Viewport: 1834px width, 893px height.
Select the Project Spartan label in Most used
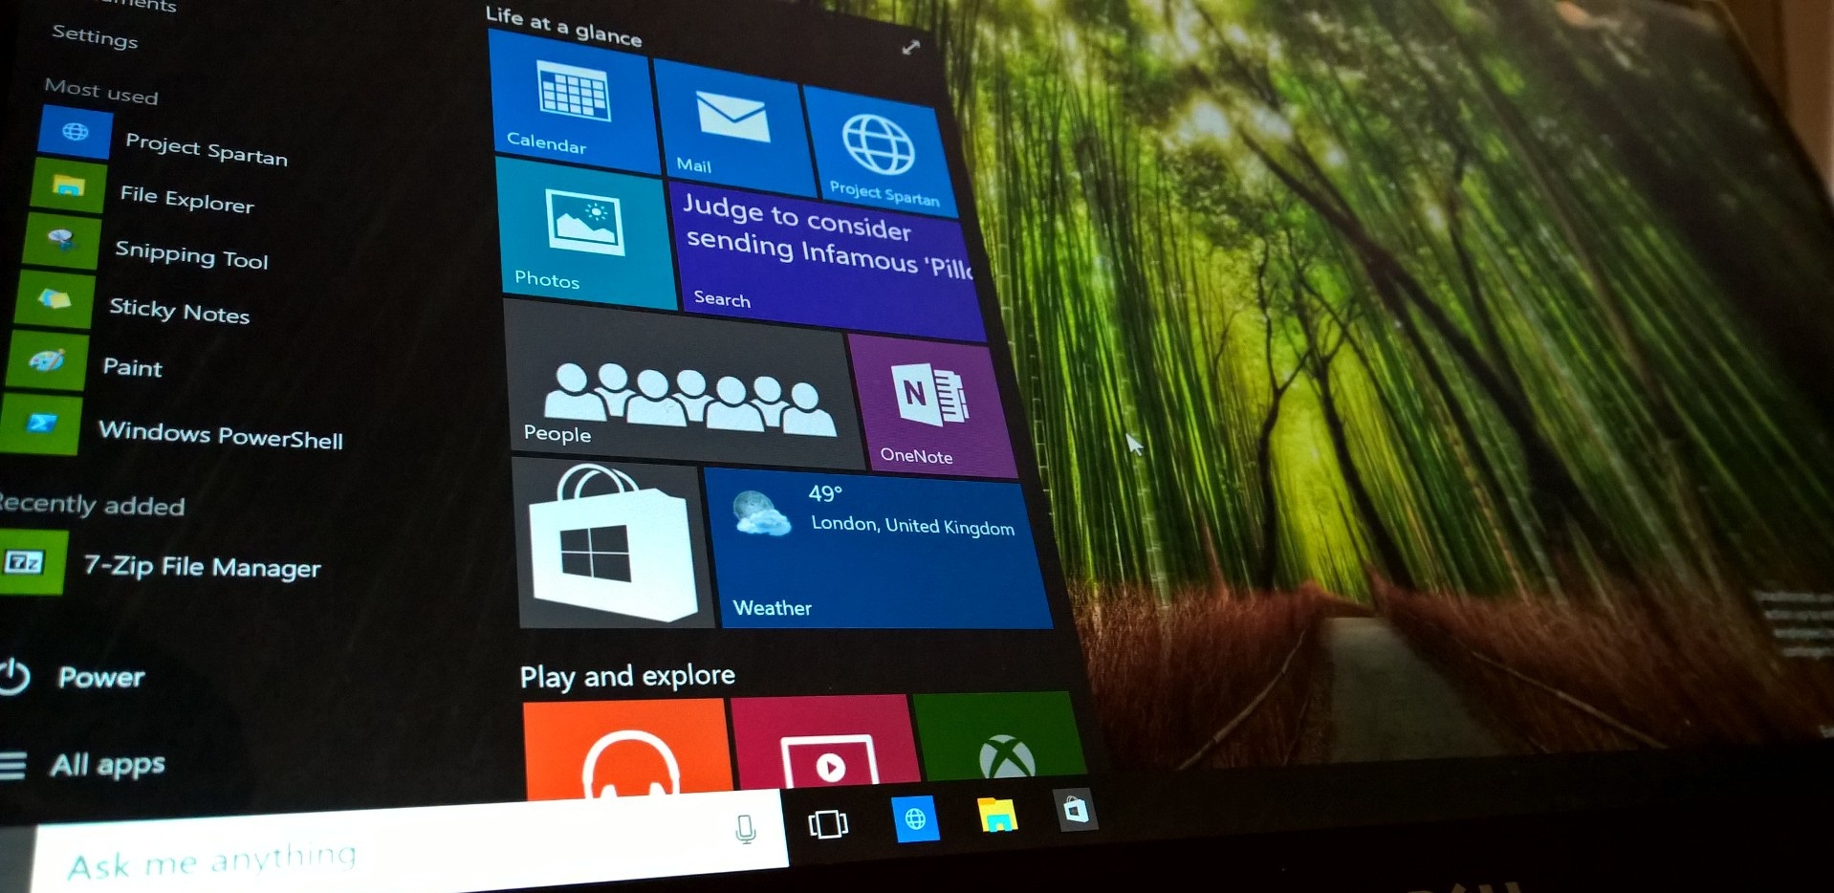206,149
